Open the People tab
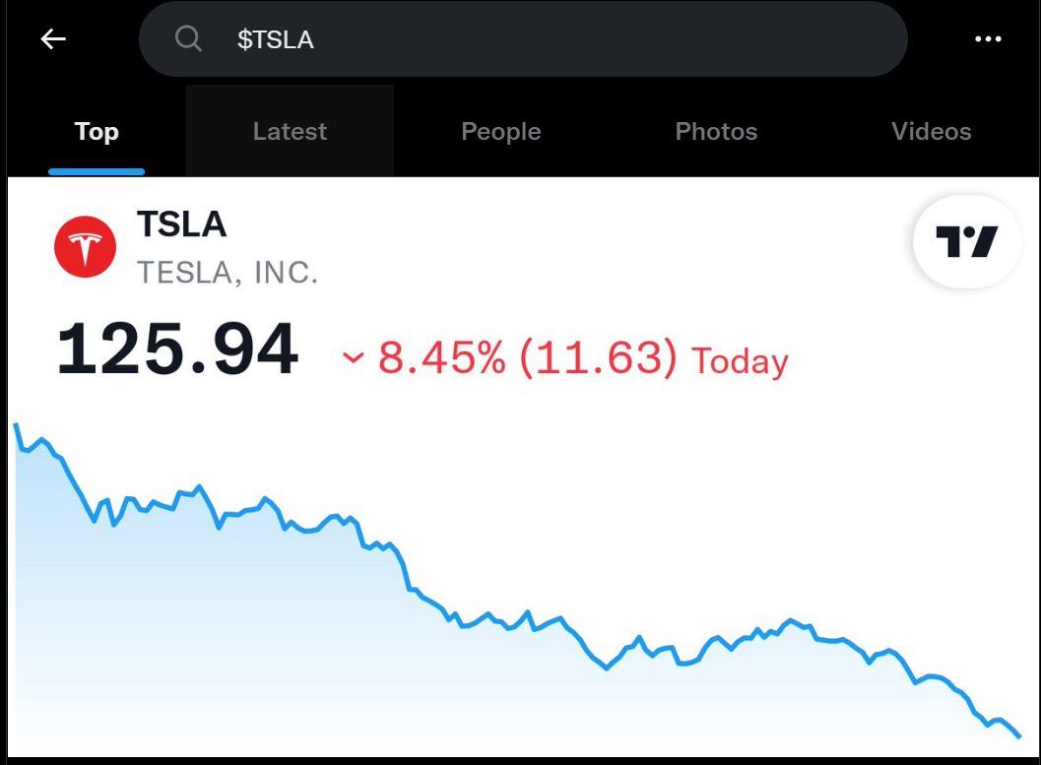Viewport: 1041px width, 765px height. (x=500, y=132)
